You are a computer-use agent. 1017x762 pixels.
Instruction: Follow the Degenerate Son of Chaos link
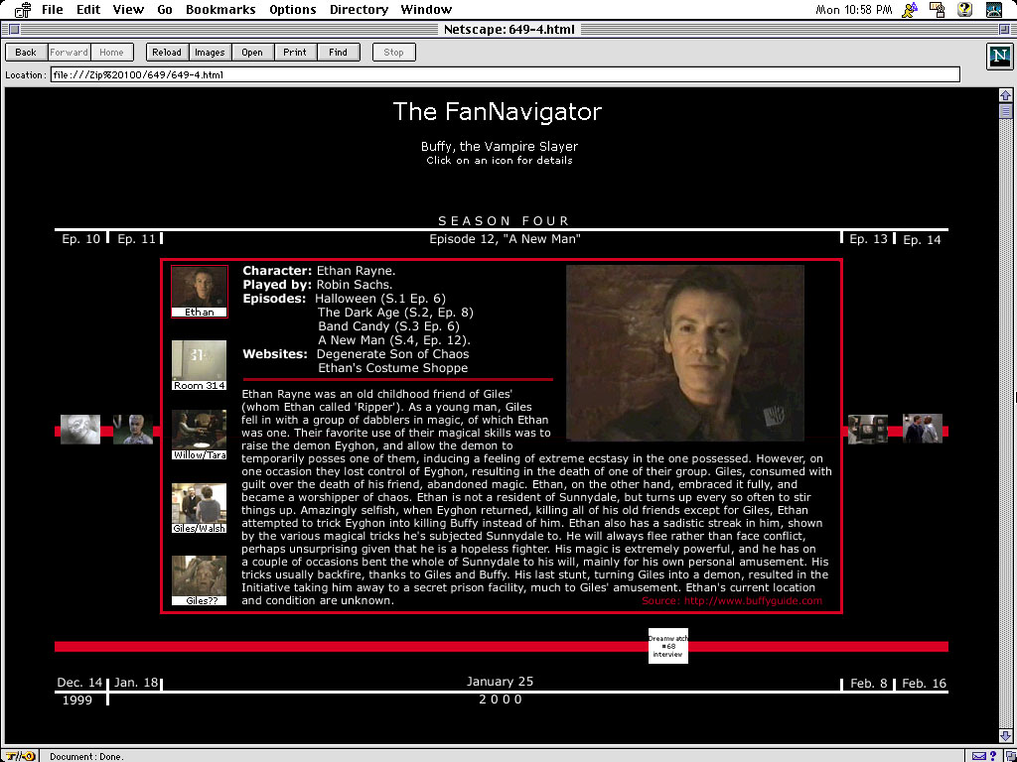392,354
